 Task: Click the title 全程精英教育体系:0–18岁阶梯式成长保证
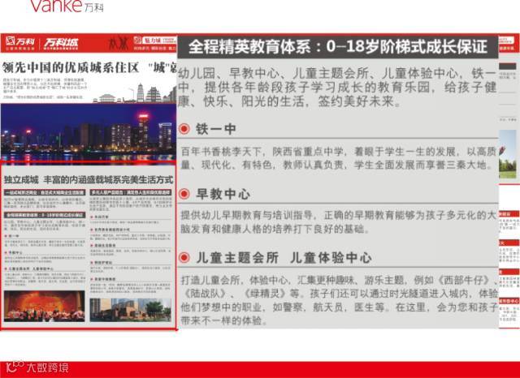pos(338,47)
